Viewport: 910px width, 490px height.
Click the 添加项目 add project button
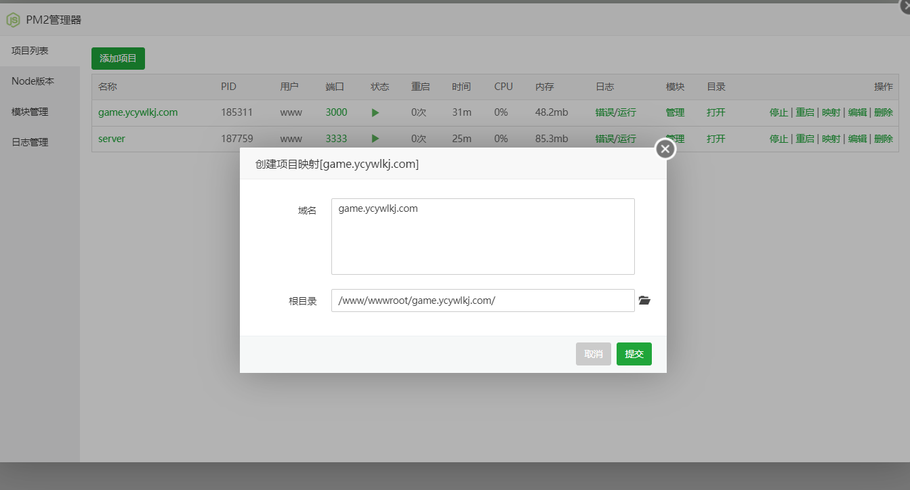[x=118, y=59]
